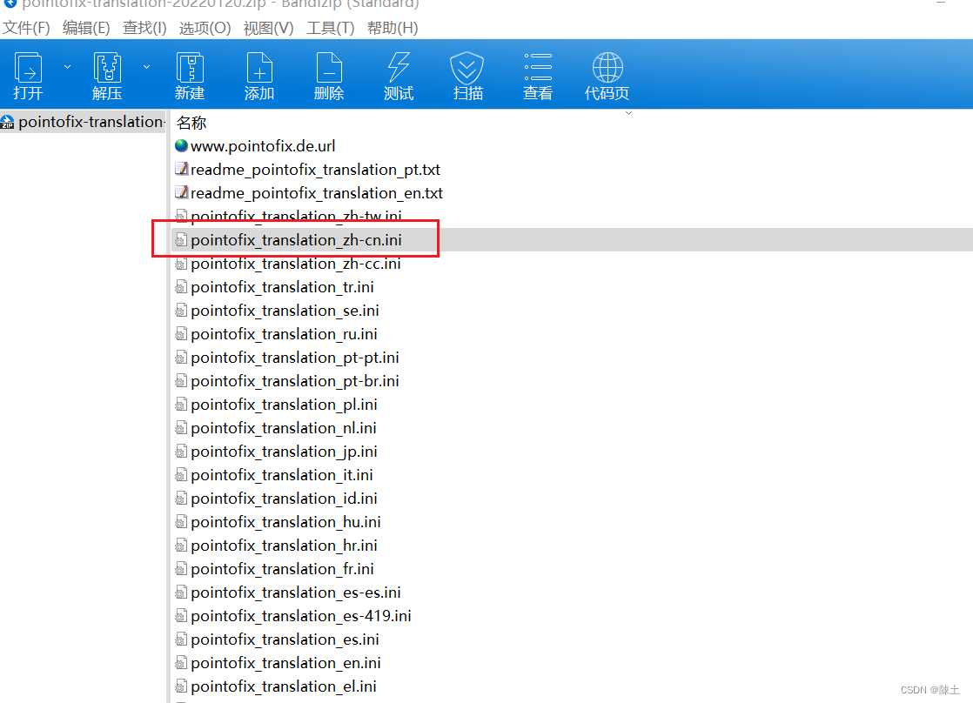Open the 视图(V) menu
This screenshot has width=973, height=703.
pyautogui.click(x=268, y=28)
